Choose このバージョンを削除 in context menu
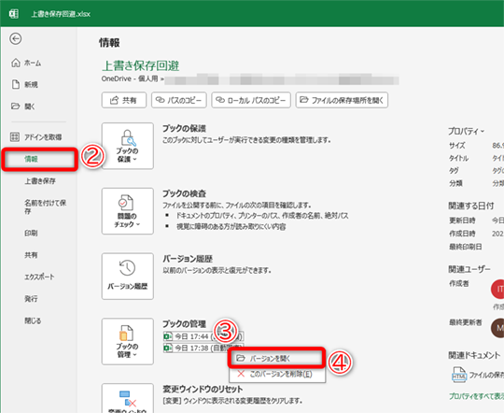 point(277,374)
